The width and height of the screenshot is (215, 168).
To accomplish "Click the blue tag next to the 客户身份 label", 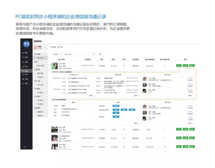I will pos(116,117).
